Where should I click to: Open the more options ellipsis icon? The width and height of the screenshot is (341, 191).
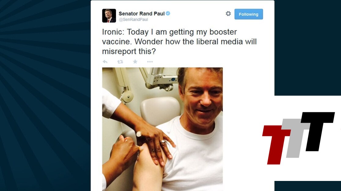(x=150, y=62)
